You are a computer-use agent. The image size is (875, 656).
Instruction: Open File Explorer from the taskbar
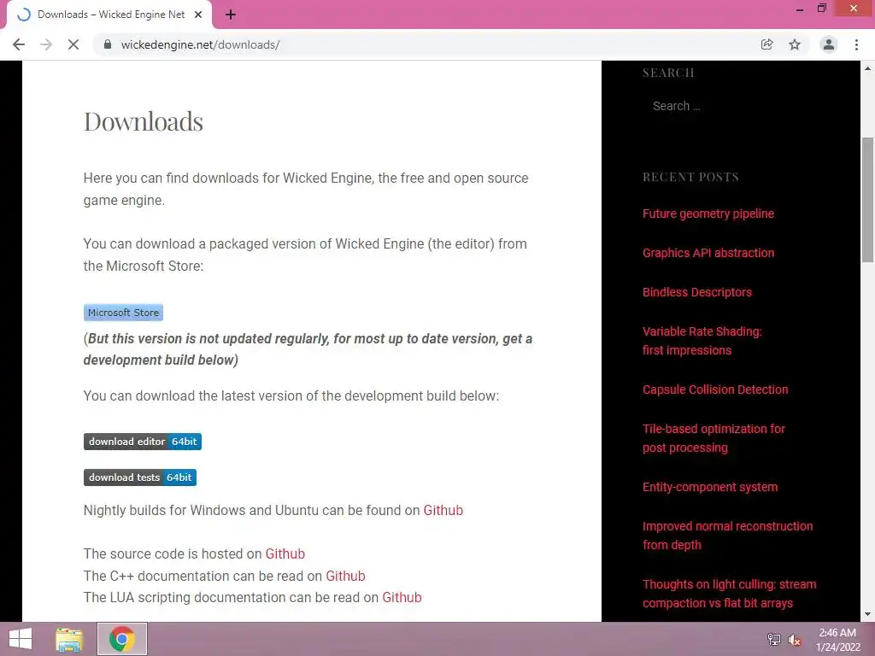tap(69, 639)
